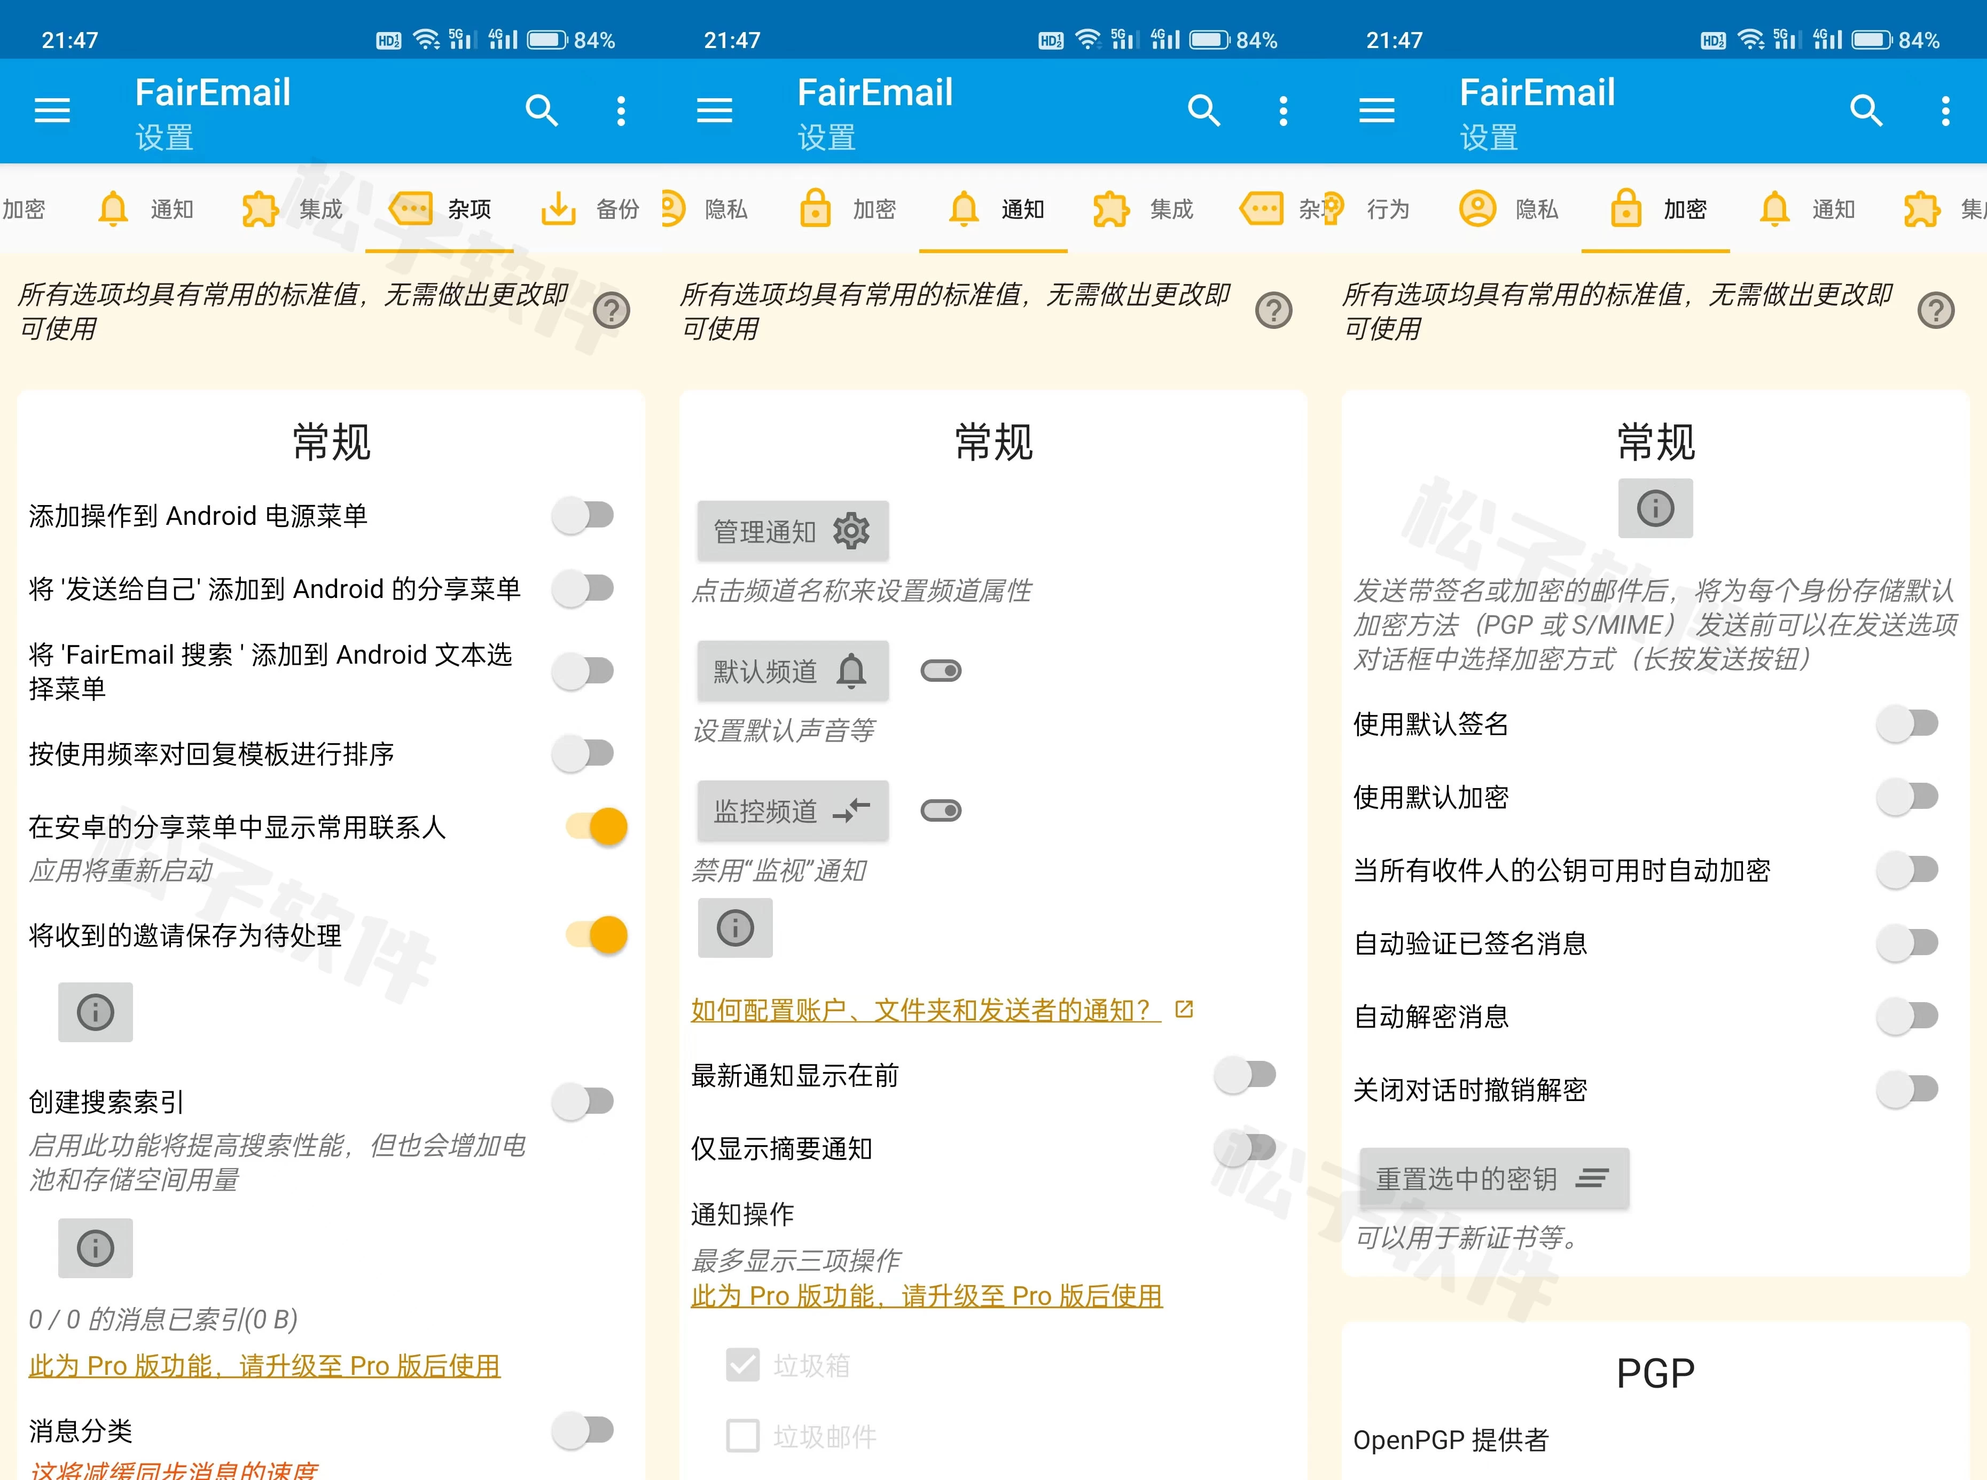Tap 管理通知 button
Viewport: 1987px width, 1480px height.
(793, 531)
